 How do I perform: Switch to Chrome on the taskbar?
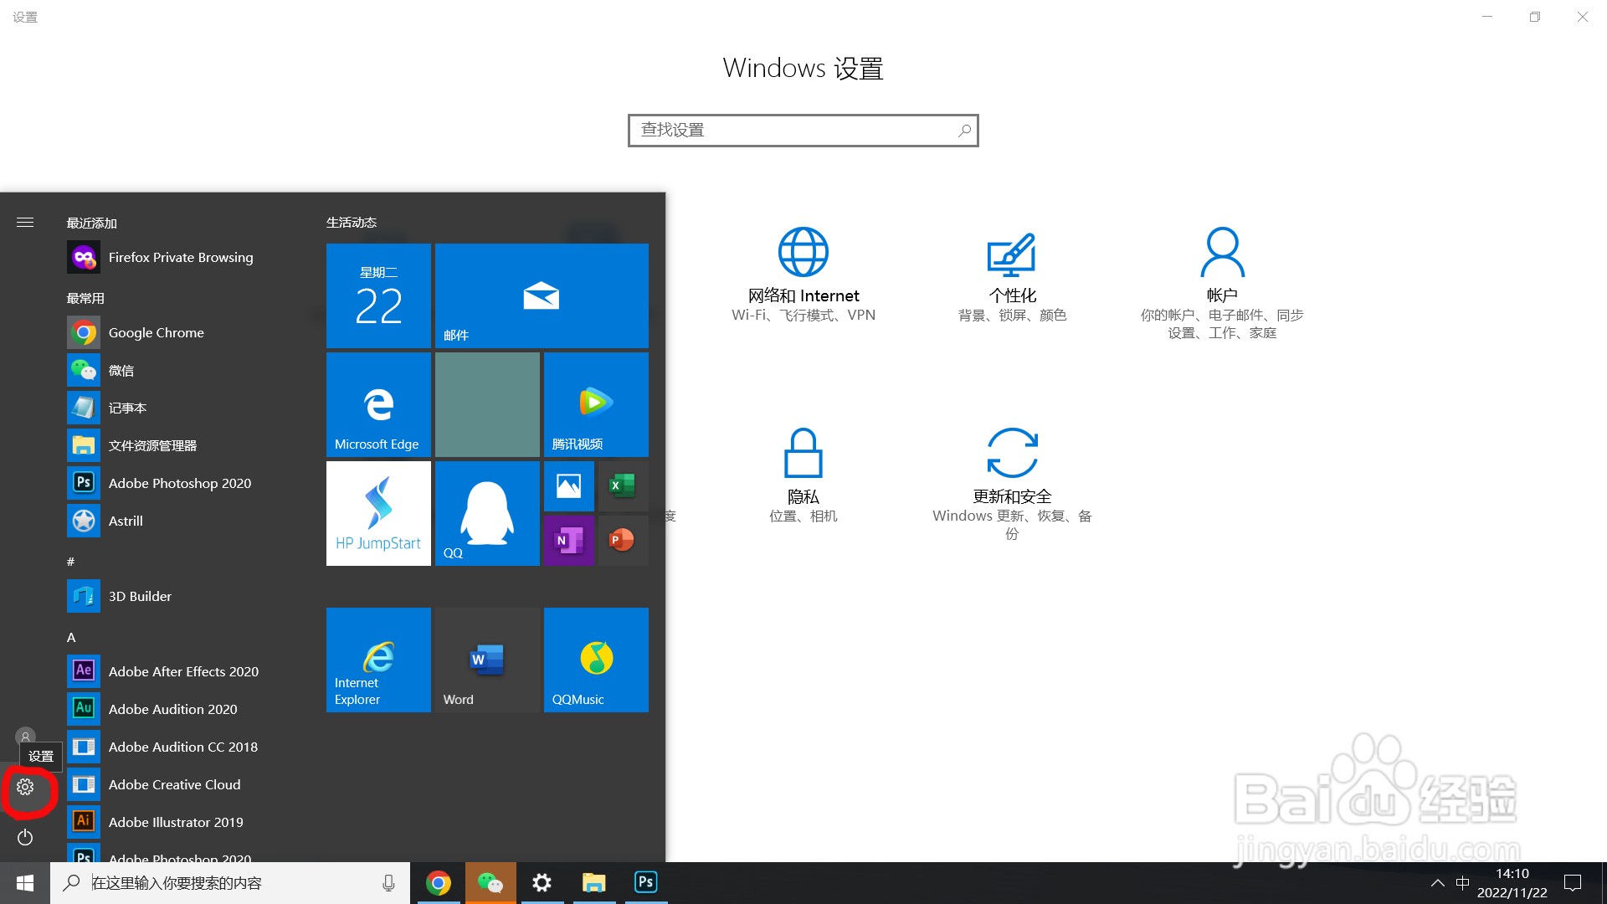(x=439, y=883)
